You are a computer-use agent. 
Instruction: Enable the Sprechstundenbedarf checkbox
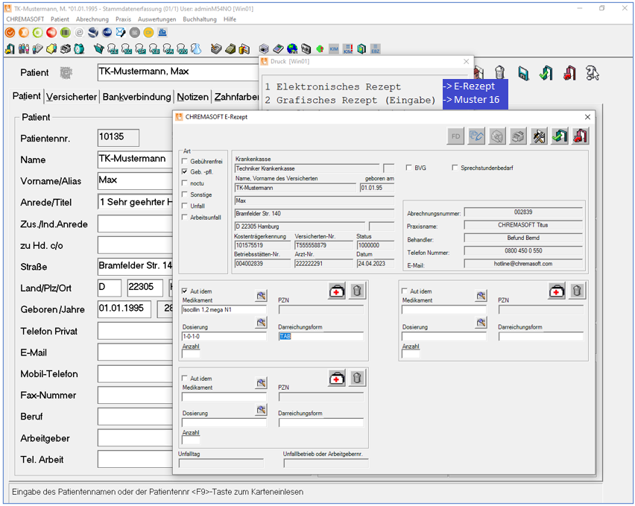click(455, 168)
